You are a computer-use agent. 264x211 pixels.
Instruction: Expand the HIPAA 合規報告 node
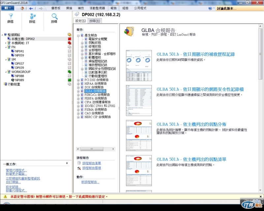pos(78,84)
